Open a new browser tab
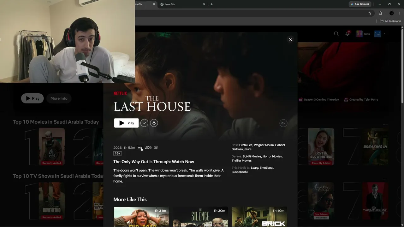The height and width of the screenshot is (227, 404). click(x=211, y=4)
